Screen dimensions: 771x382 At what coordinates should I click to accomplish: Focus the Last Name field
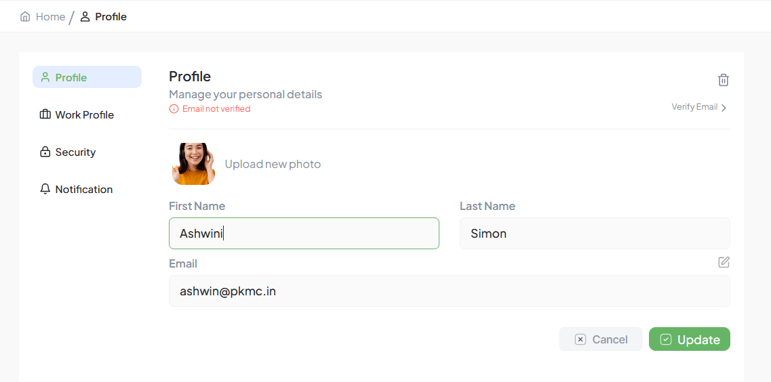pyautogui.click(x=595, y=234)
